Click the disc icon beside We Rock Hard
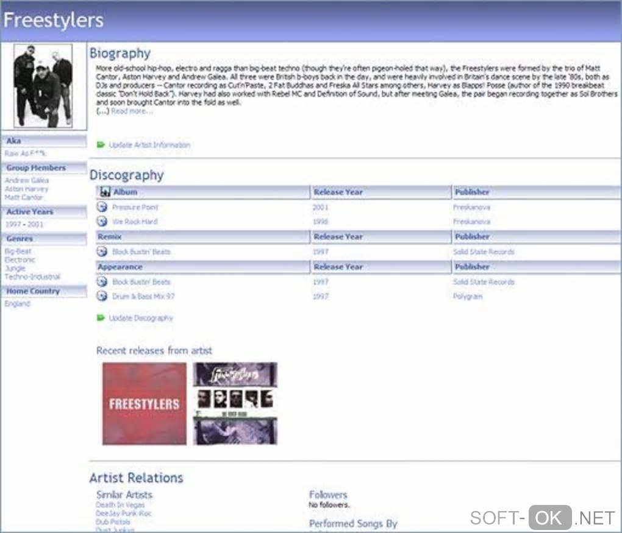The height and width of the screenshot is (533, 622). (x=102, y=221)
